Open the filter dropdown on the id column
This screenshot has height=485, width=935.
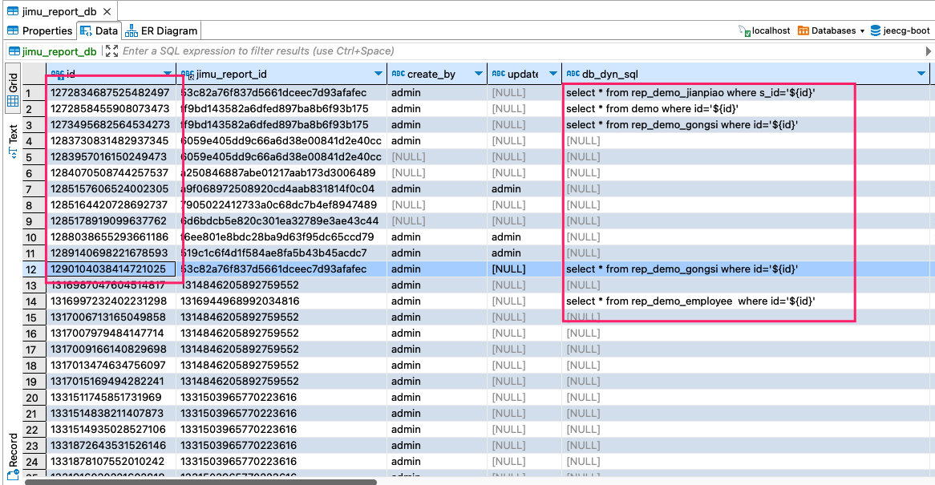pyautogui.click(x=167, y=73)
